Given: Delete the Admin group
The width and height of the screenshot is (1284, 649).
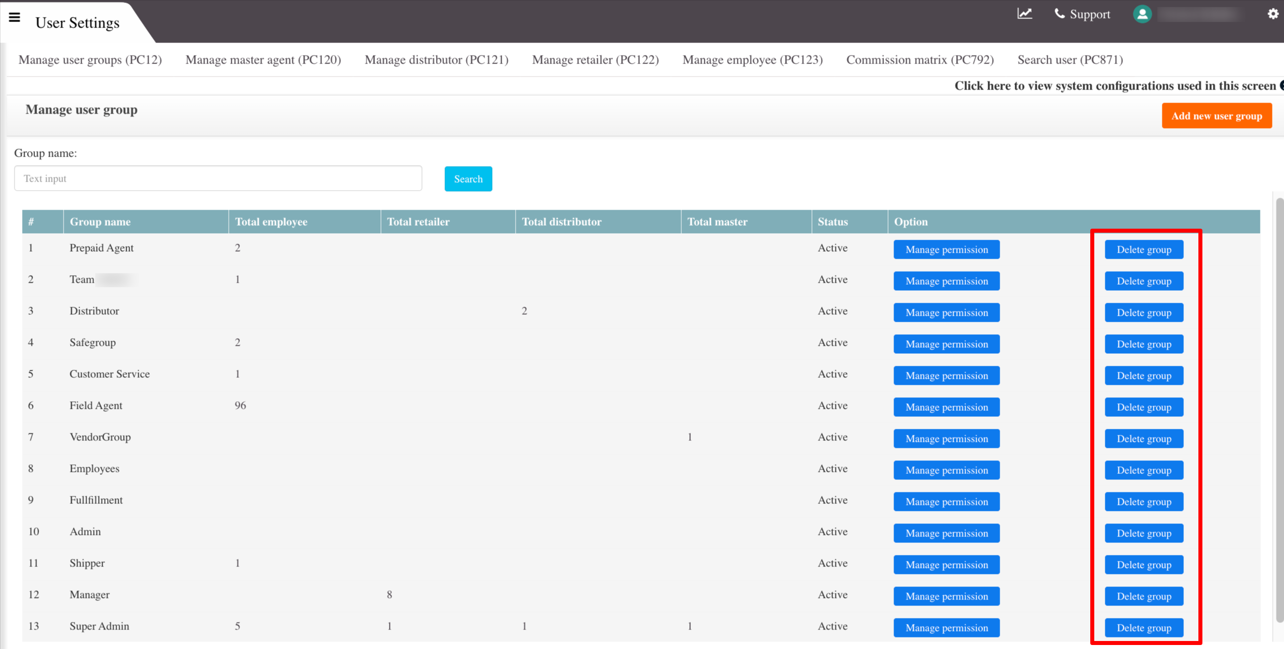Looking at the screenshot, I should point(1144,533).
